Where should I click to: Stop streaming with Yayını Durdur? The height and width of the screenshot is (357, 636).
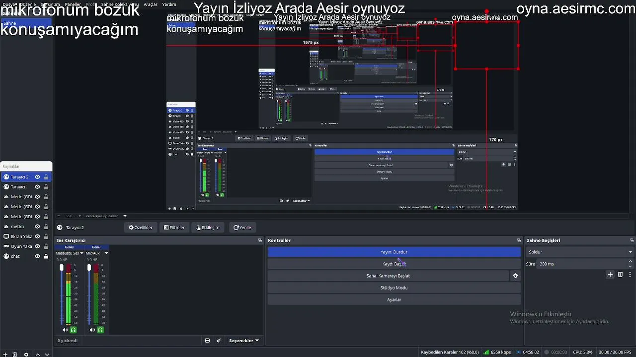coord(394,252)
